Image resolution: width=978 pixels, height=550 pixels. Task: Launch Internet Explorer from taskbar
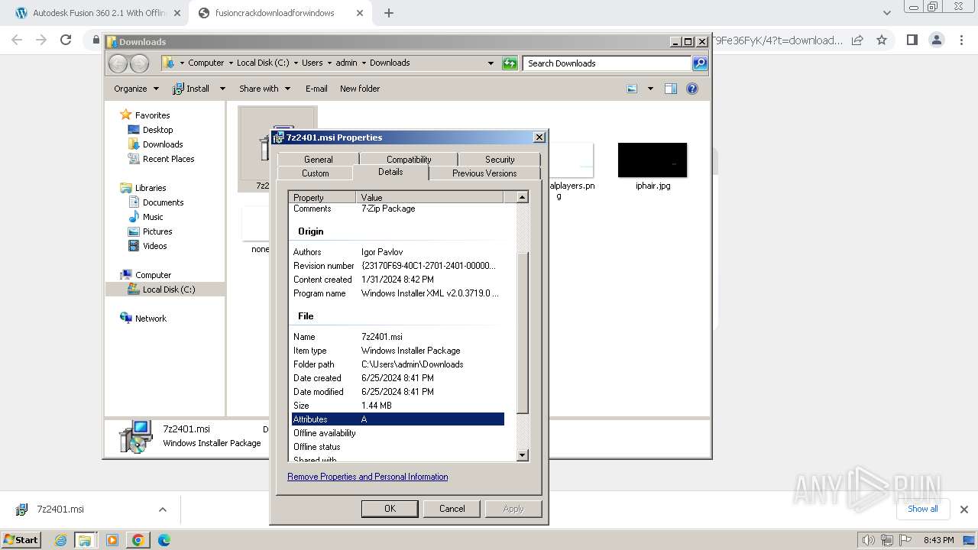(x=61, y=540)
